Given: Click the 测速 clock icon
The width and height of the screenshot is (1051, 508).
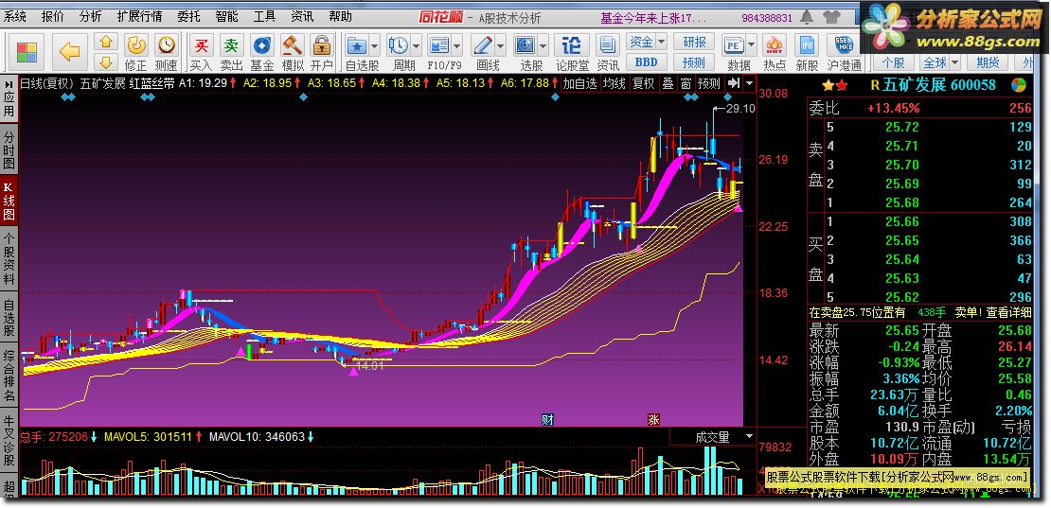Looking at the screenshot, I should (166, 45).
